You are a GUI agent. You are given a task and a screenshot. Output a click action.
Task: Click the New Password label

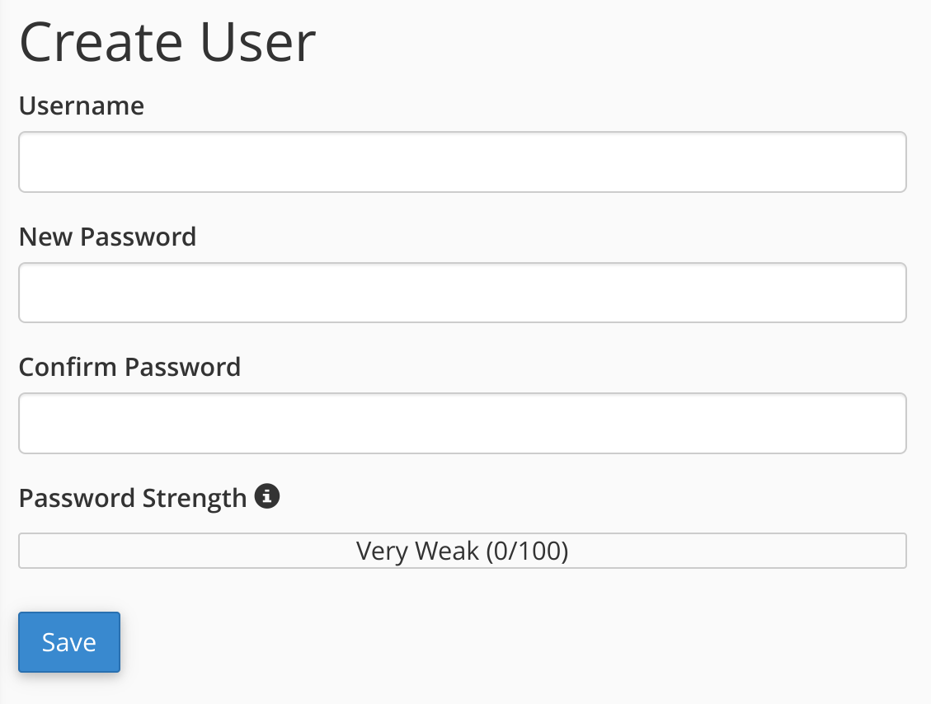point(107,237)
